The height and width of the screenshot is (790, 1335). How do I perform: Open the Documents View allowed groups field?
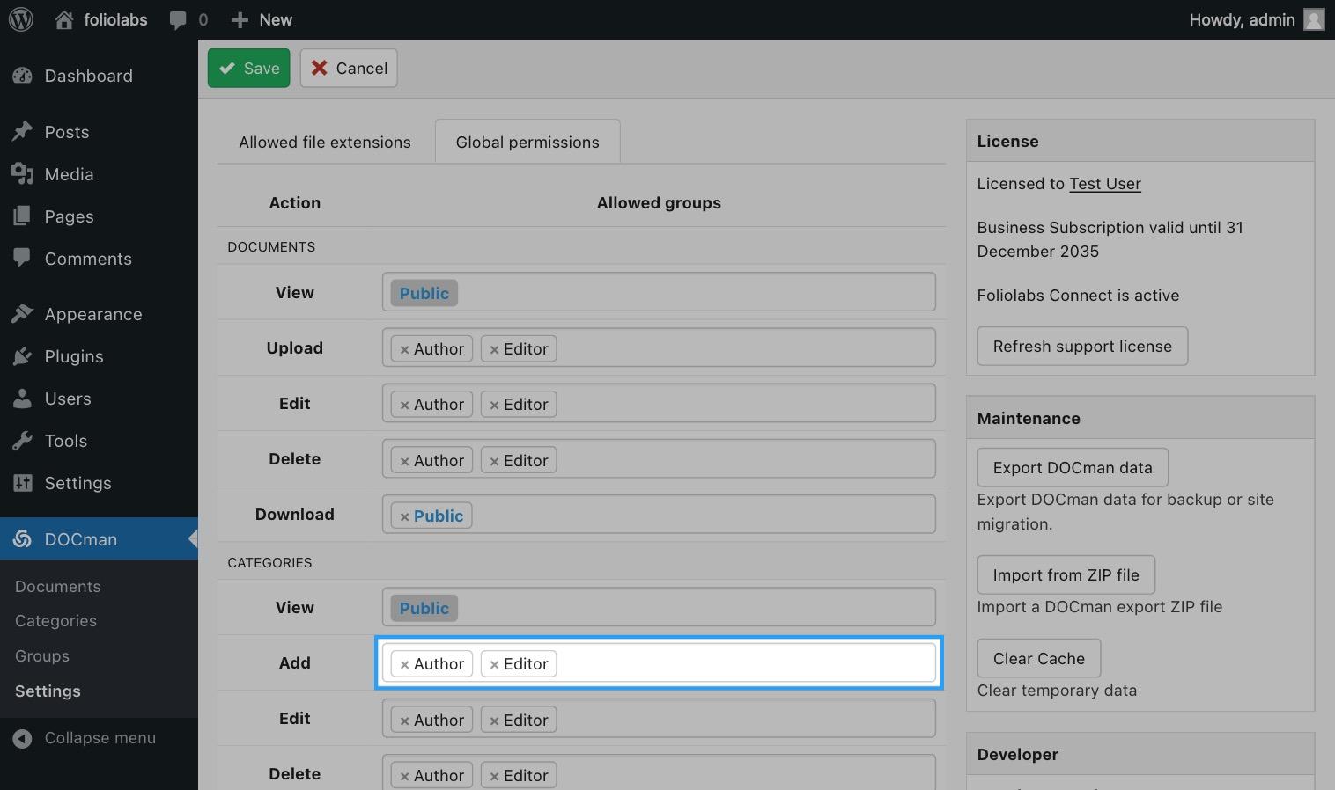coord(659,292)
